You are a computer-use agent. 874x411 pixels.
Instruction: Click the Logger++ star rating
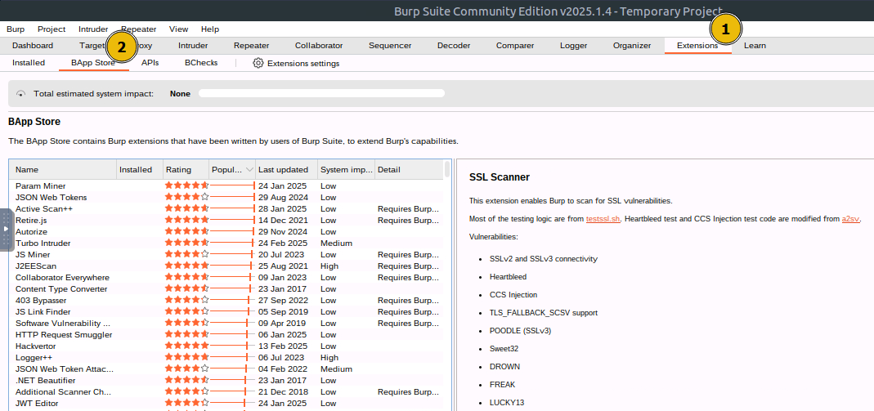186,357
